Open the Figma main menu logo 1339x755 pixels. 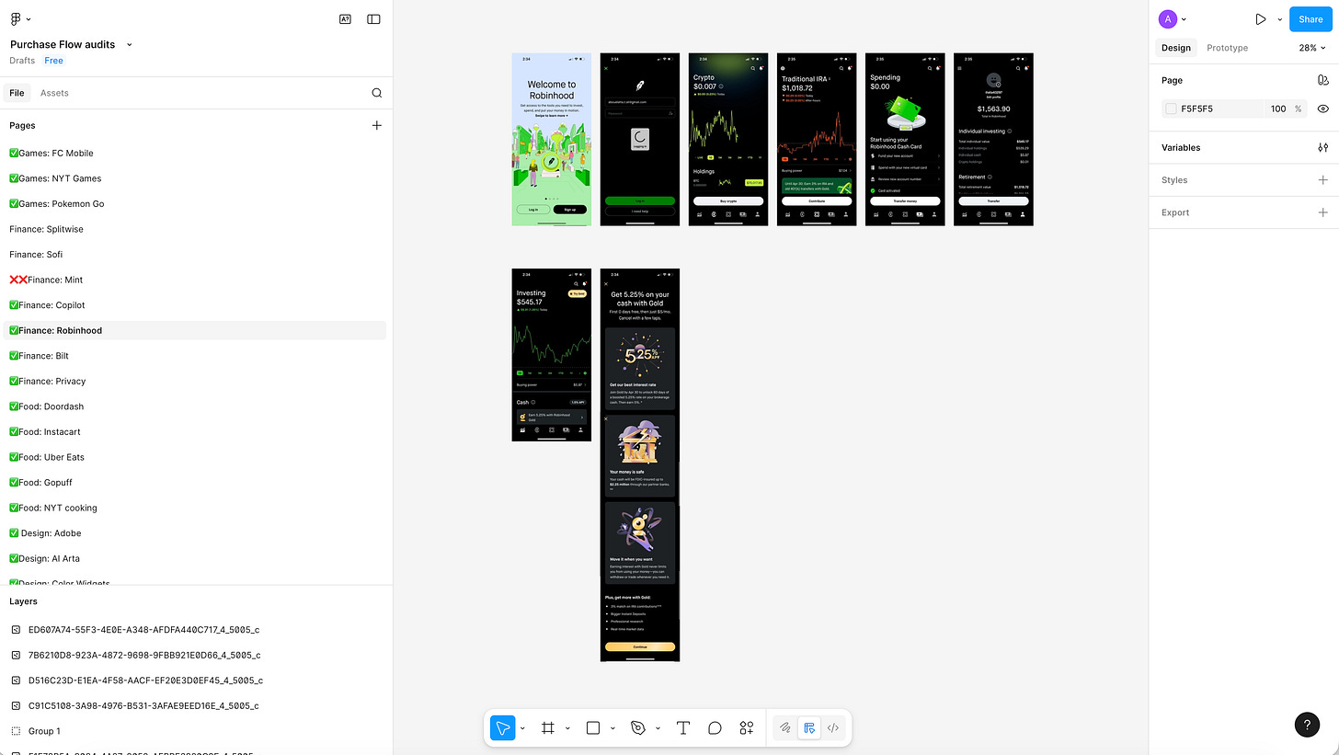tap(16, 18)
